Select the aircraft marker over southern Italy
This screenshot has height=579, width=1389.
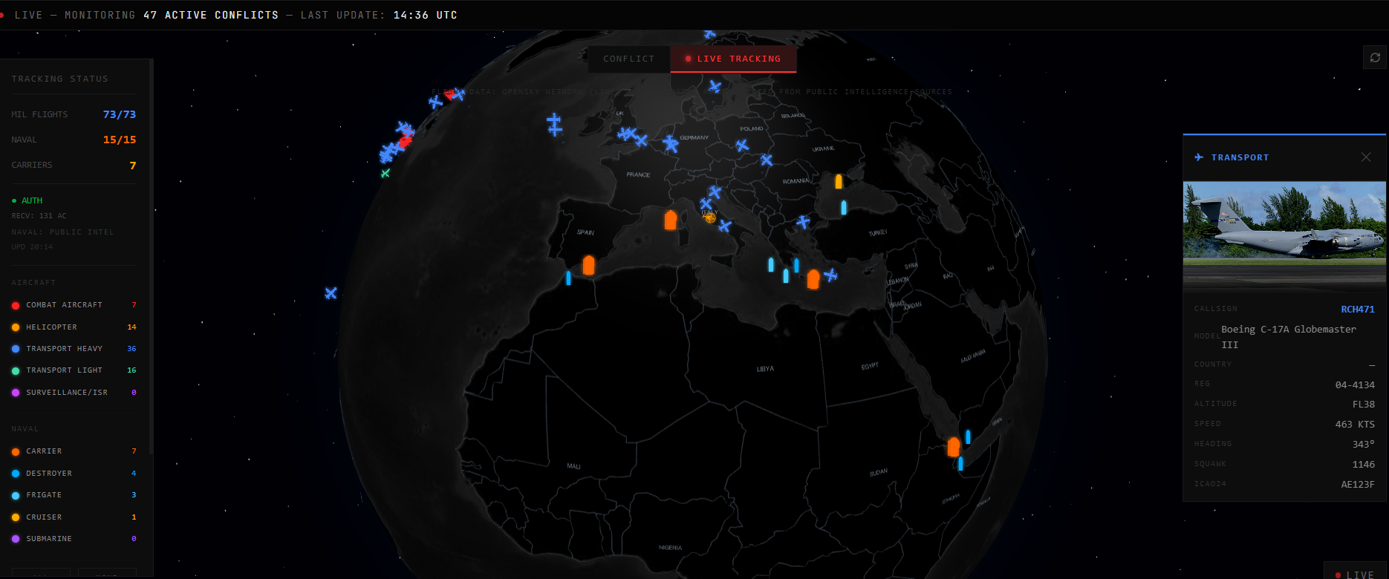point(725,226)
